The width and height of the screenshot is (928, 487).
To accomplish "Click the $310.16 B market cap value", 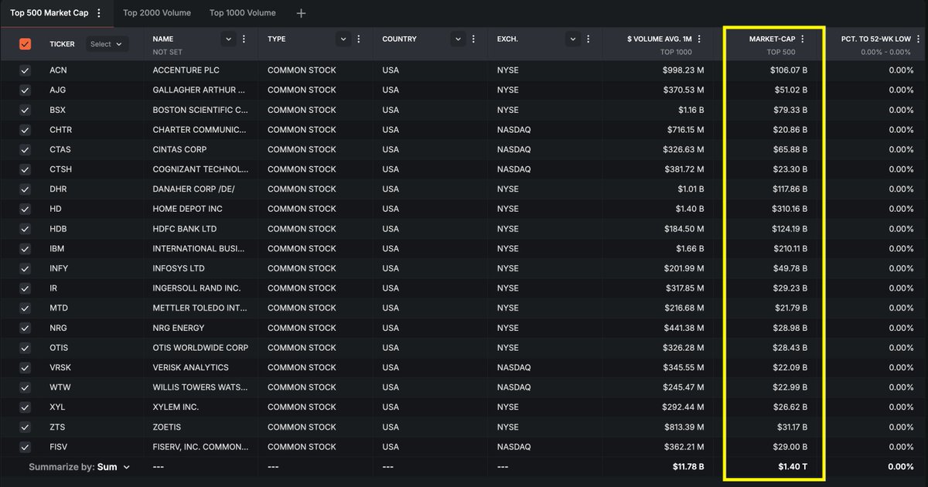I will pos(788,209).
